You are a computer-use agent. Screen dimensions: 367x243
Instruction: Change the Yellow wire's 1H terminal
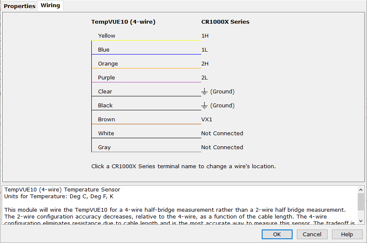click(205, 36)
